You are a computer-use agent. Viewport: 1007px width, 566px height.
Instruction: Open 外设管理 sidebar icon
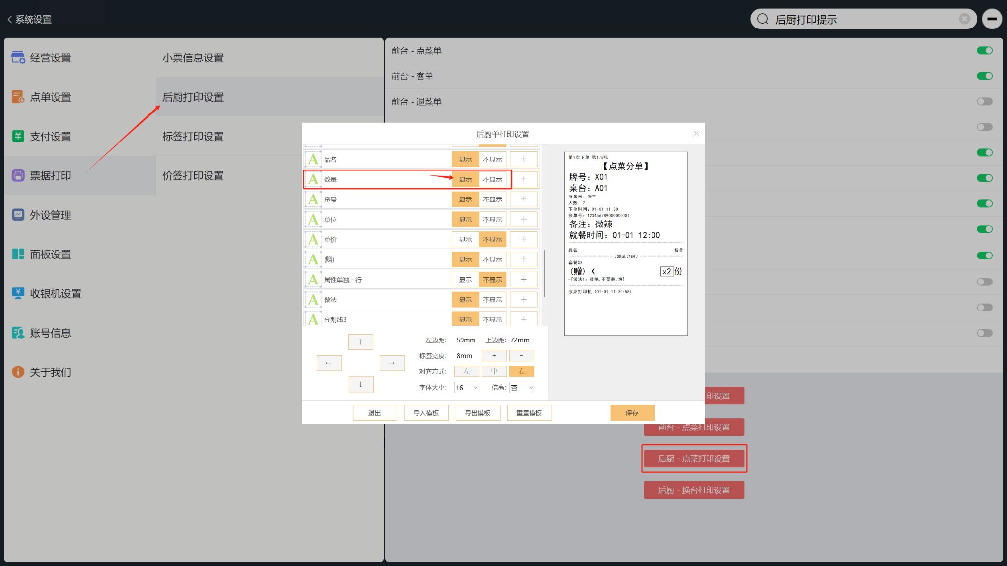18,215
